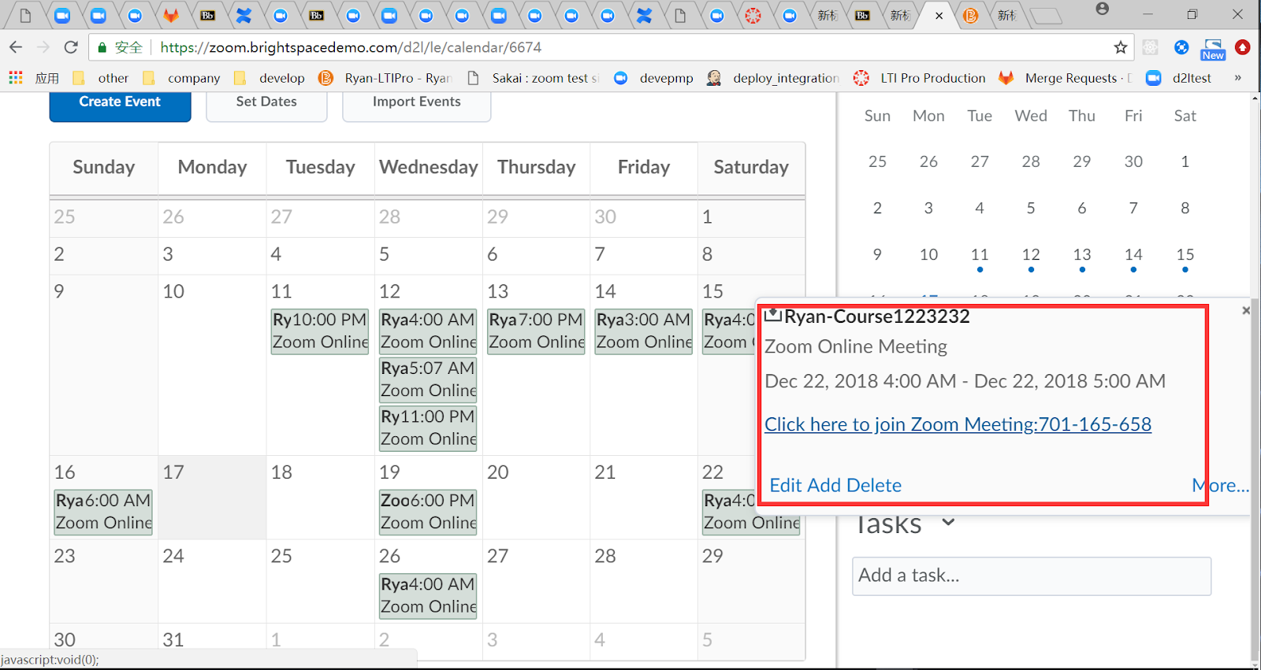Click Edit in the event popup
The width and height of the screenshot is (1261, 670).
click(786, 485)
